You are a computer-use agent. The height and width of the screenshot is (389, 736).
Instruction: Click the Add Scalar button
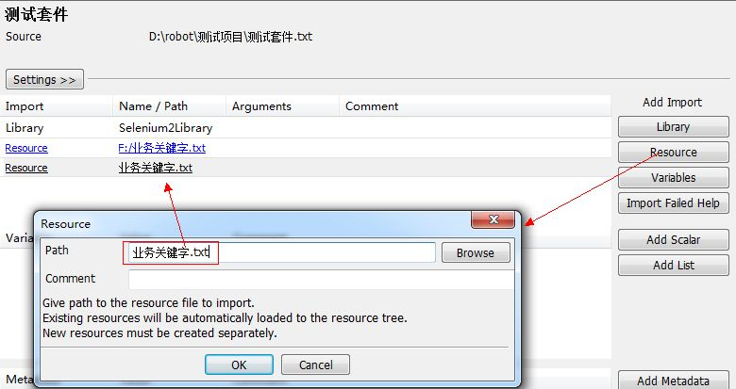point(673,239)
